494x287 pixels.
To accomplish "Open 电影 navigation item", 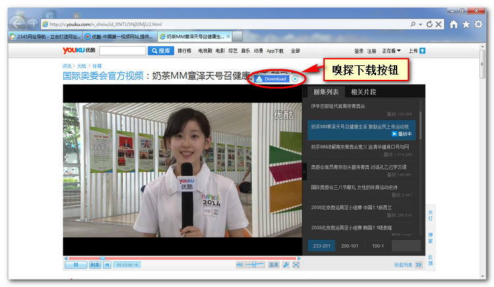I will [x=220, y=51].
